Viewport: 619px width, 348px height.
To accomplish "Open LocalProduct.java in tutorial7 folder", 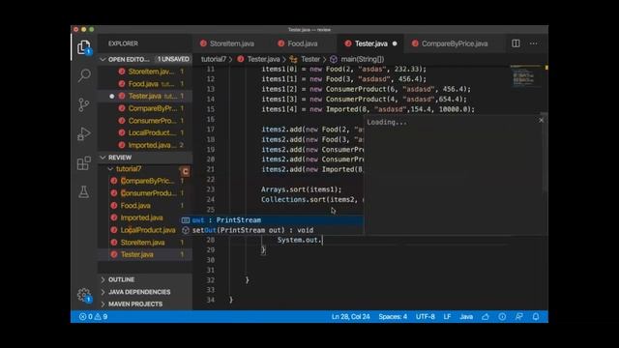I will tap(145, 230).
